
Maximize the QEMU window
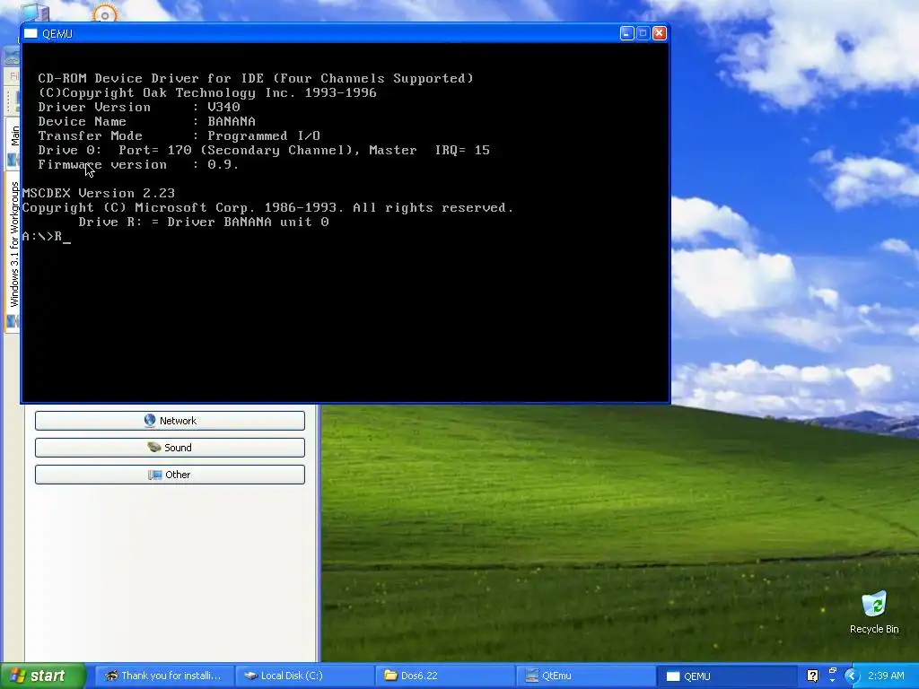point(643,33)
